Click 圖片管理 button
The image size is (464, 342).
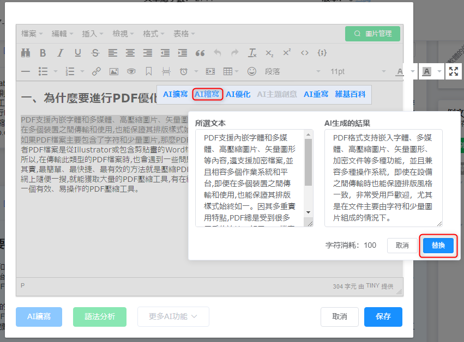point(372,34)
